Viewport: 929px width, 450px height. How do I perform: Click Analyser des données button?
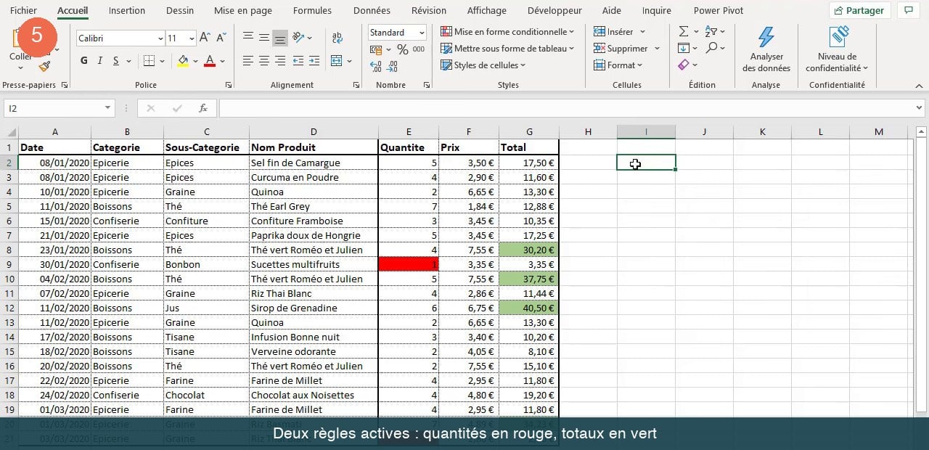766,49
